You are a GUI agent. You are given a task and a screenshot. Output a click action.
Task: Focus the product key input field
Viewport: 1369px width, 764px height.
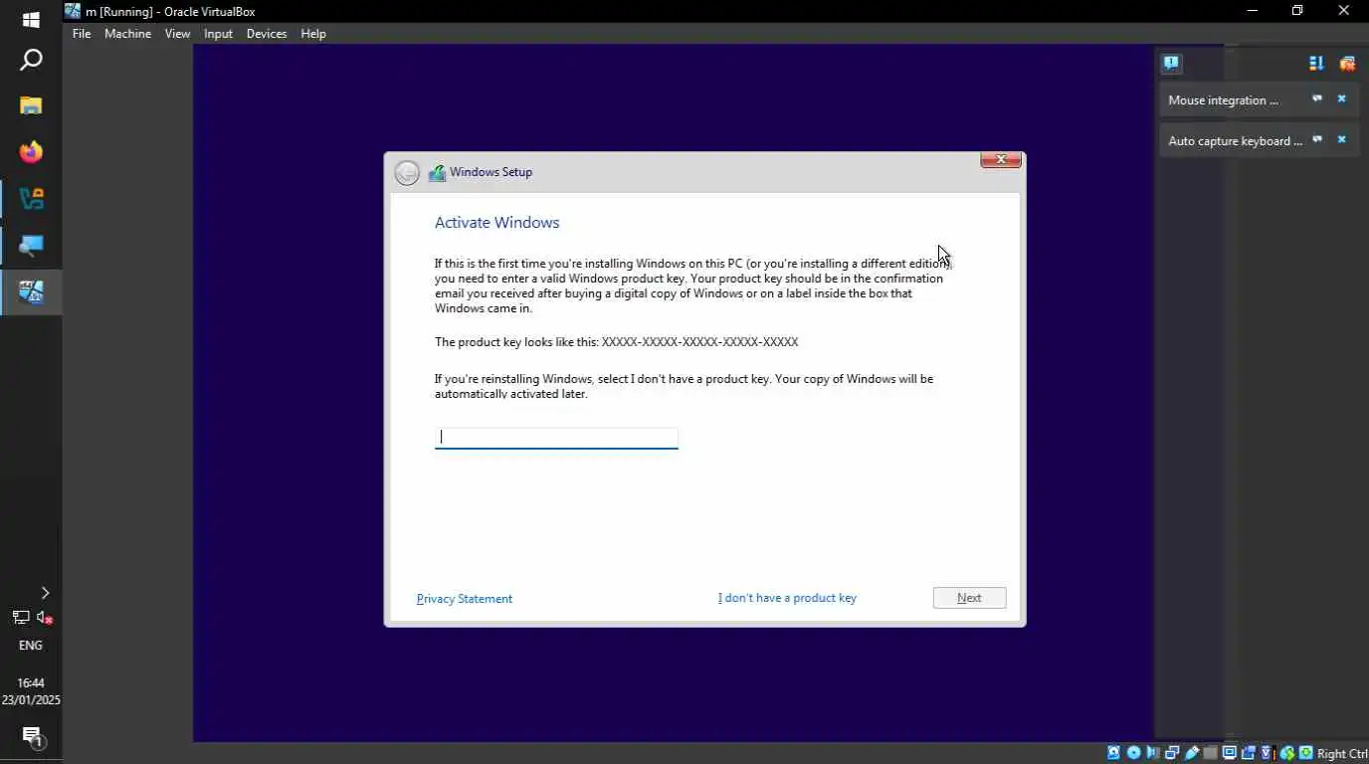click(556, 438)
